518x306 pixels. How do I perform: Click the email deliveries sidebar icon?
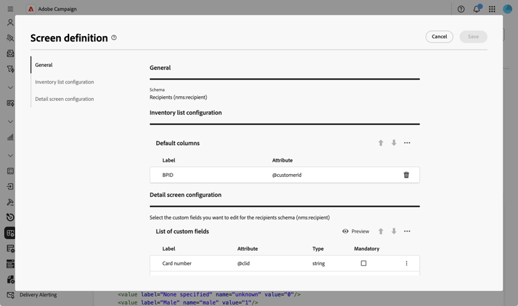tap(10, 53)
